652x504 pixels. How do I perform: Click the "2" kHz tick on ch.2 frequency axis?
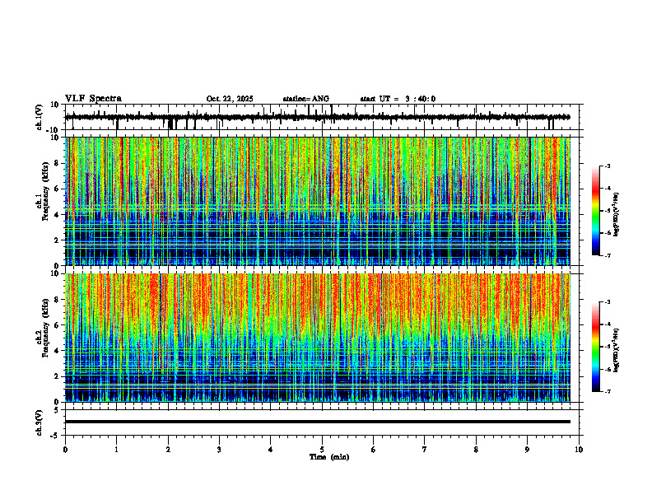point(58,376)
